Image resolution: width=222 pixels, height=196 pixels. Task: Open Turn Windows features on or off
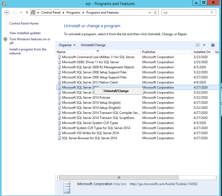(x=30, y=41)
